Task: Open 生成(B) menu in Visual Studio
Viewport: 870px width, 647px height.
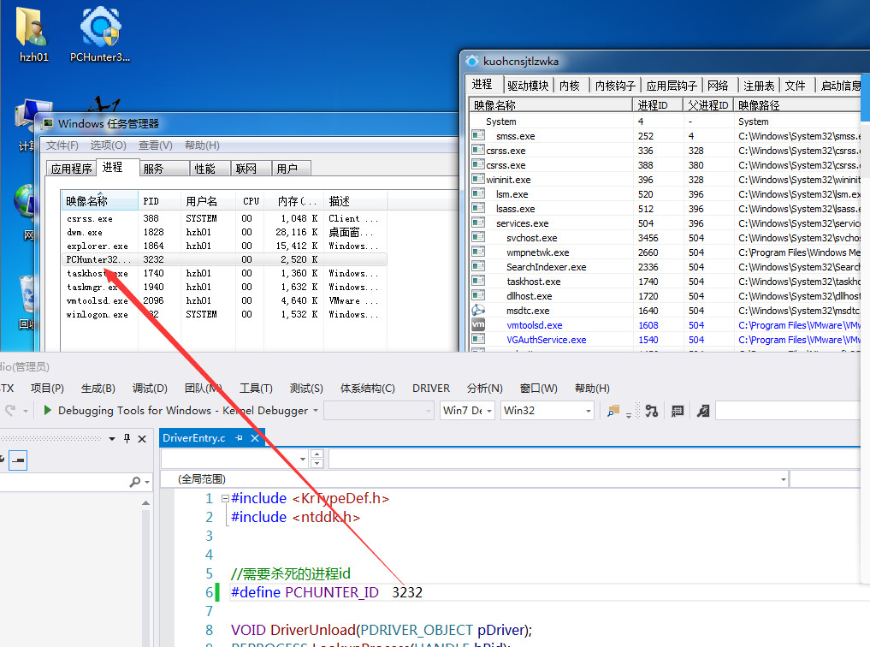Action: pos(98,389)
